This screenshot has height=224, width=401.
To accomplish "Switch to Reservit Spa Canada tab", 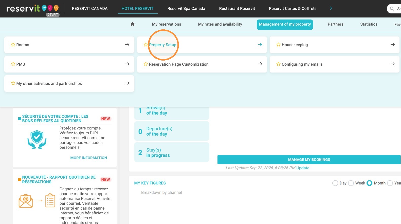I will coord(186,9).
